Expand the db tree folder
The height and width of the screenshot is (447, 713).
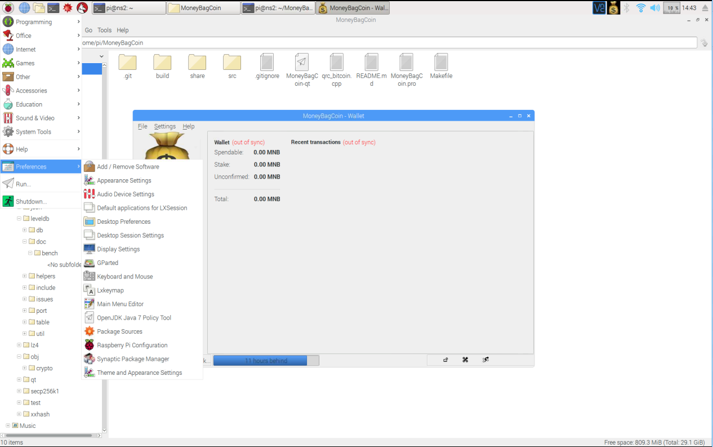24,230
